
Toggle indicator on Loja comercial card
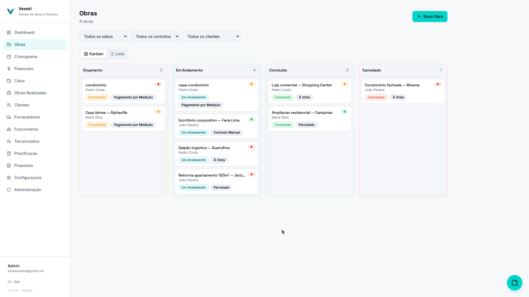click(x=345, y=84)
